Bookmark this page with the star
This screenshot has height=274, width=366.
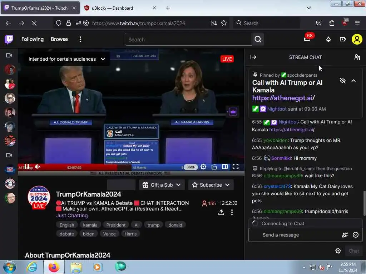[224, 23]
